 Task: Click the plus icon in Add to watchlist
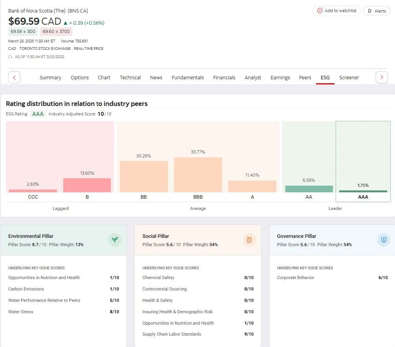pyautogui.click(x=320, y=11)
